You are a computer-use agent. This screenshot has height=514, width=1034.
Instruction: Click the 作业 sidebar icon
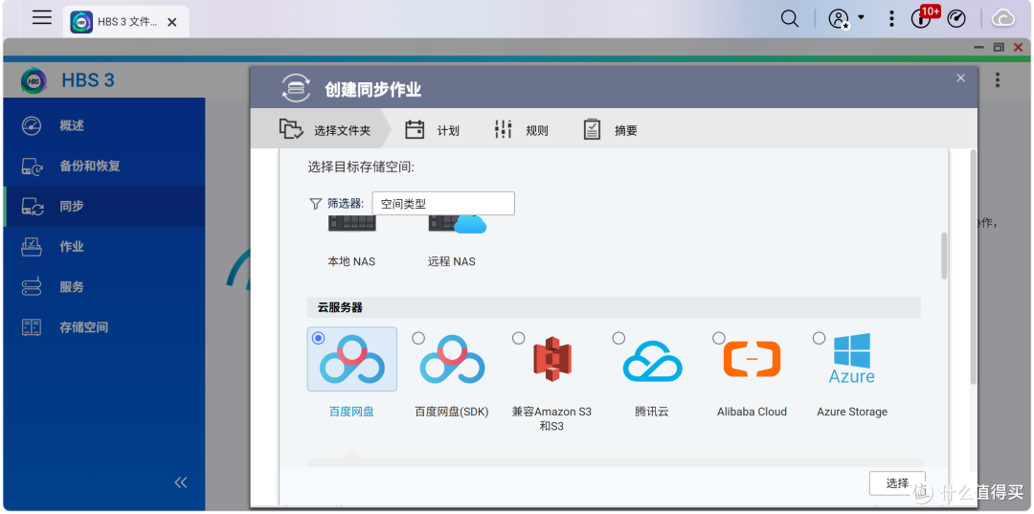click(x=32, y=246)
